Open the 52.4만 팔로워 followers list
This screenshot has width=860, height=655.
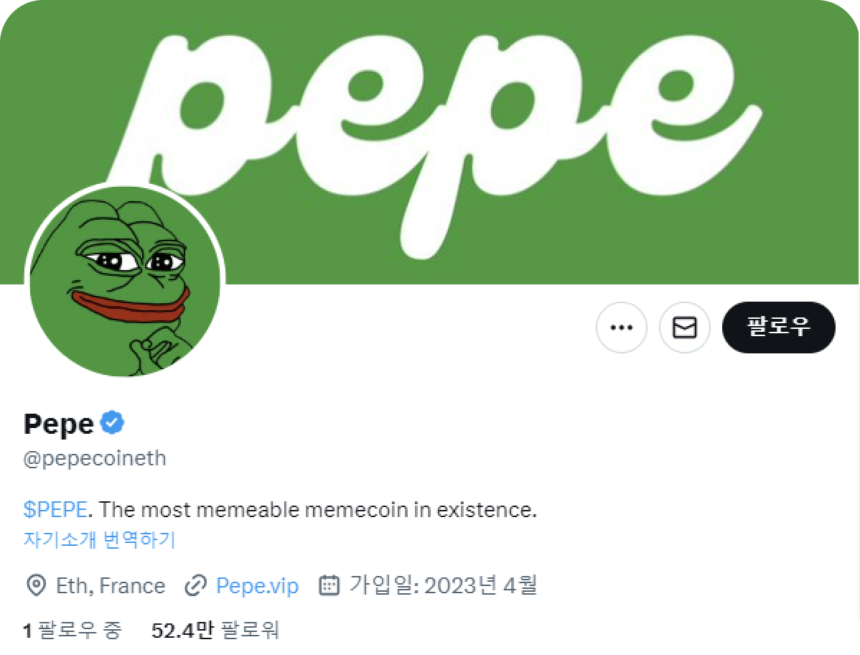point(215,631)
